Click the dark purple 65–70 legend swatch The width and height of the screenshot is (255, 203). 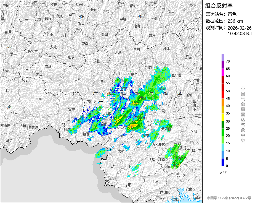point(223,65)
